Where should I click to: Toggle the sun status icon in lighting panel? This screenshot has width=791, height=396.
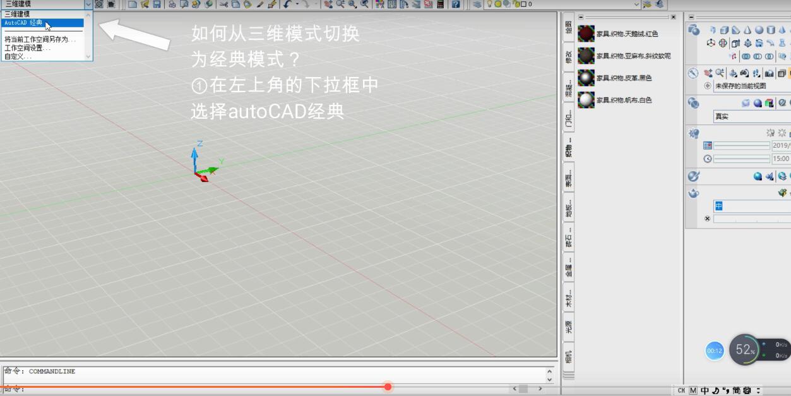771,133
